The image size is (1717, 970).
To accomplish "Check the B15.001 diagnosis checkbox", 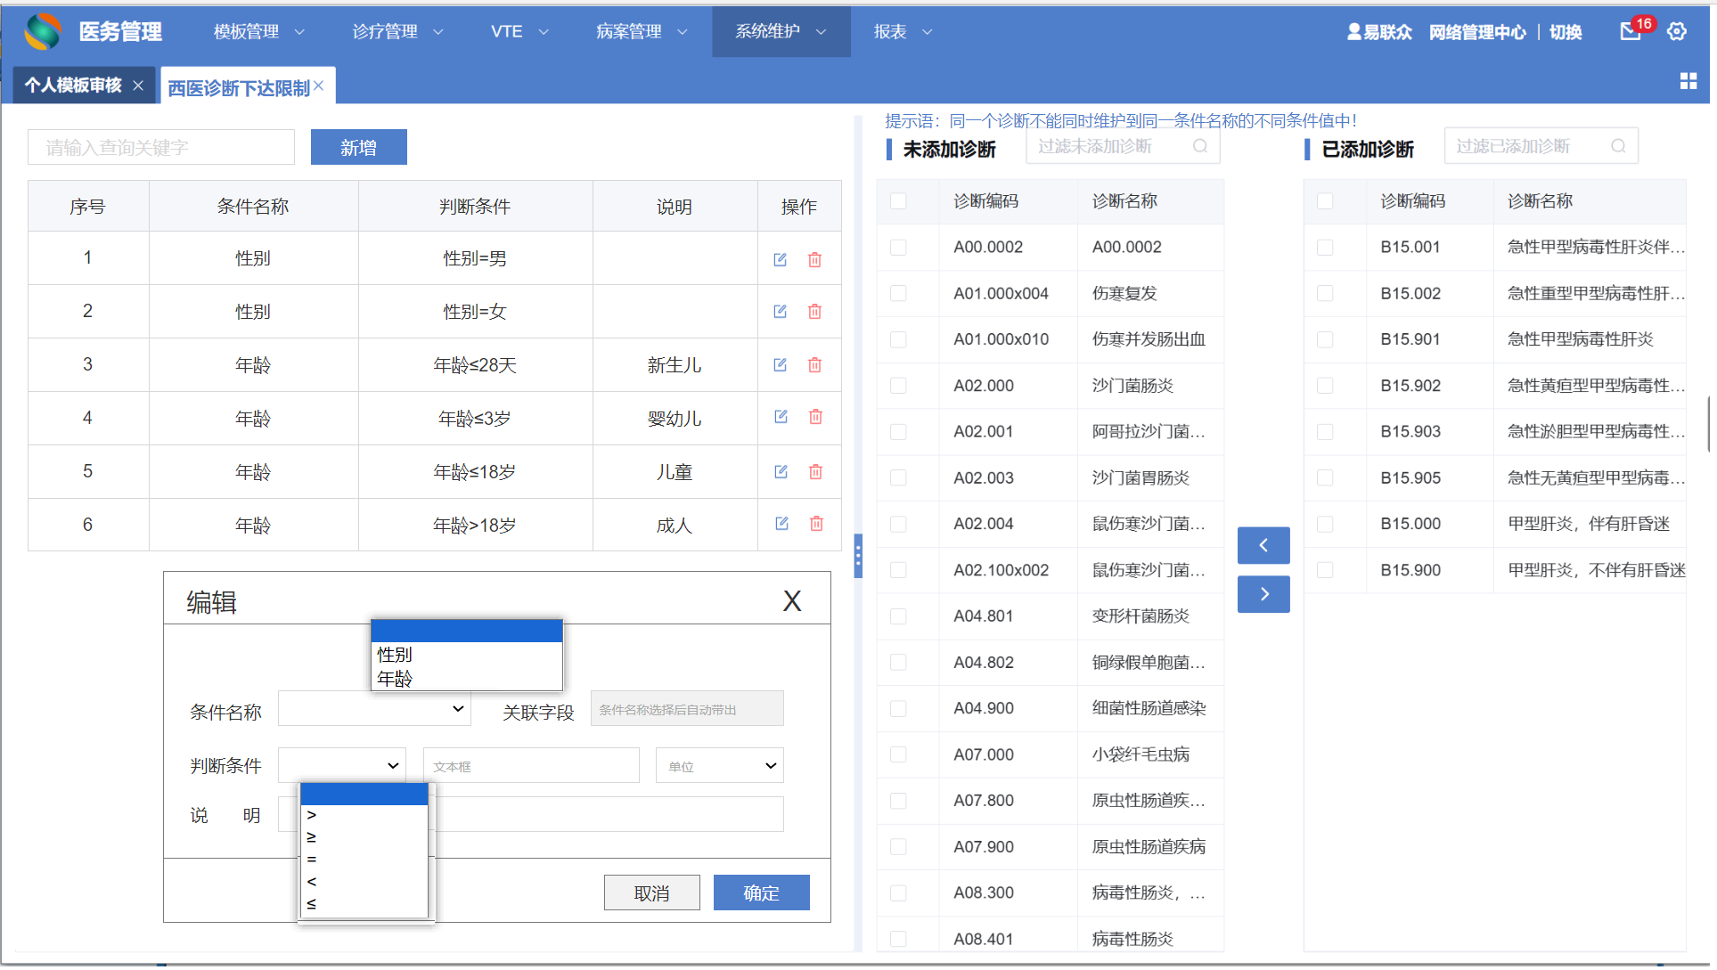I will 1325,248.
